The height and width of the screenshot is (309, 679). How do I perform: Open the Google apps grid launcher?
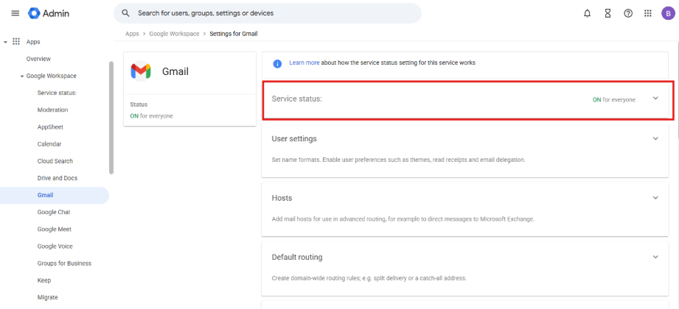648,13
